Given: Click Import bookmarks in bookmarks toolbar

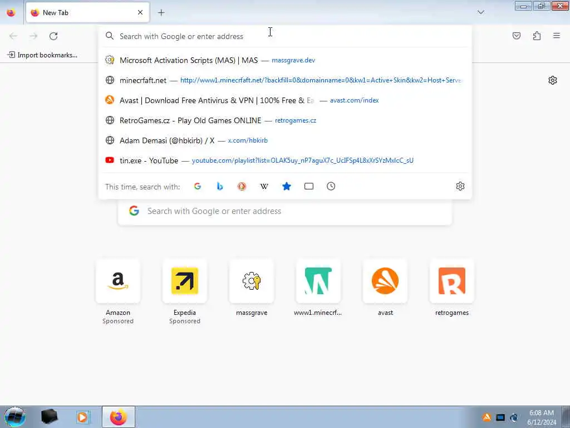Looking at the screenshot, I should 42,55.
